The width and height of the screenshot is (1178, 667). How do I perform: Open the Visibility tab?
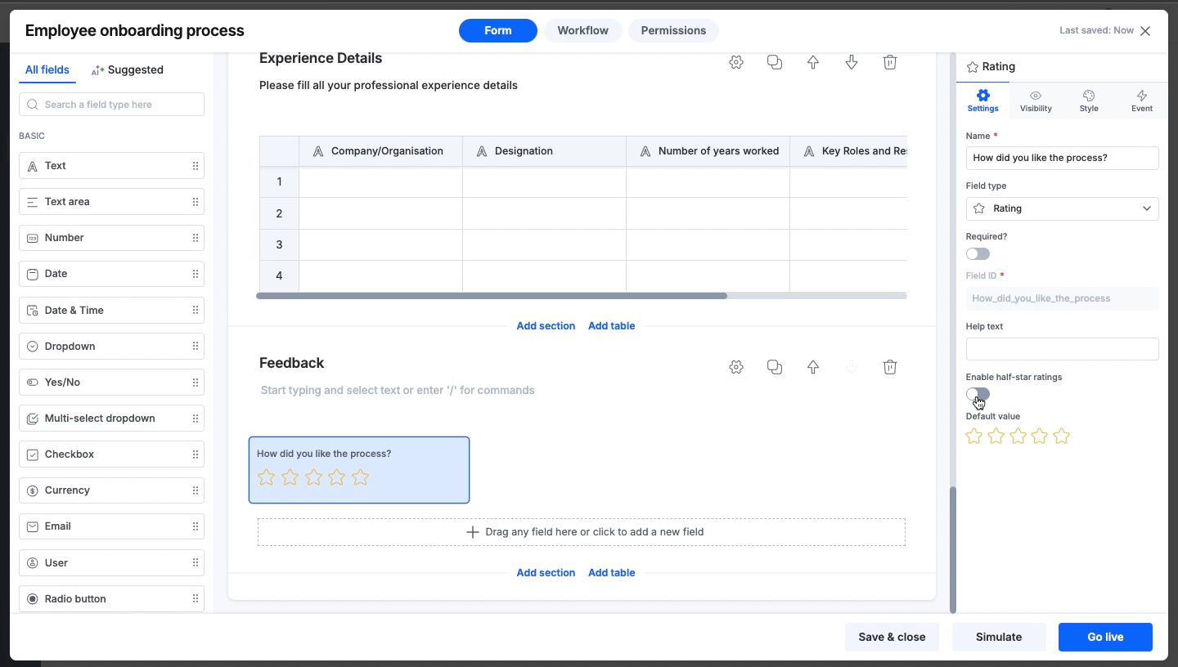click(x=1036, y=101)
